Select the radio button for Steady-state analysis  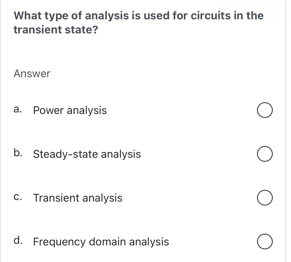pyautogui.click(x=264, y=154)
